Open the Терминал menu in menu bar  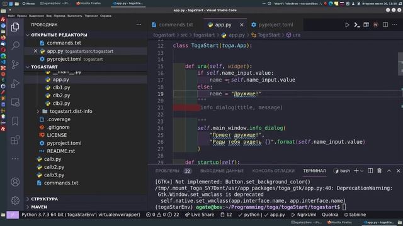(91, 16)
